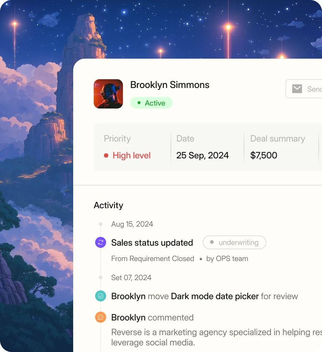Open the Dark mode date picker link
This screenshot has width=322, height=352.
click(215, 296)
